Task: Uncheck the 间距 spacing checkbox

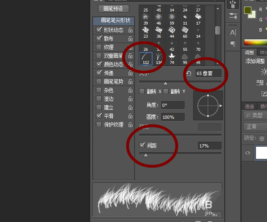Action: click(142, 145)
